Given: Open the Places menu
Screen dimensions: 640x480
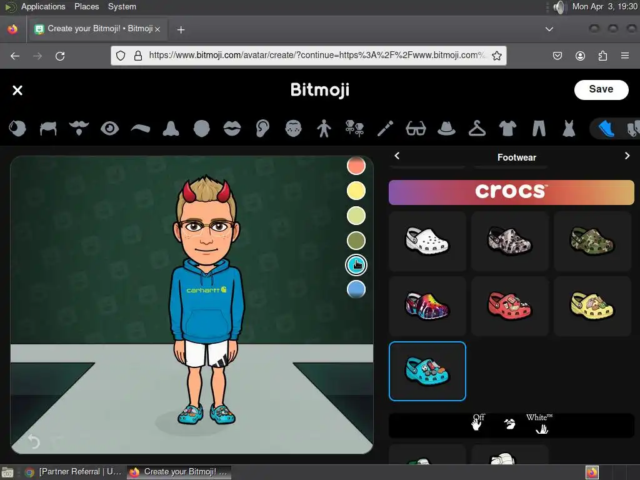Looking at the screenshot, I should coord(86,6).
